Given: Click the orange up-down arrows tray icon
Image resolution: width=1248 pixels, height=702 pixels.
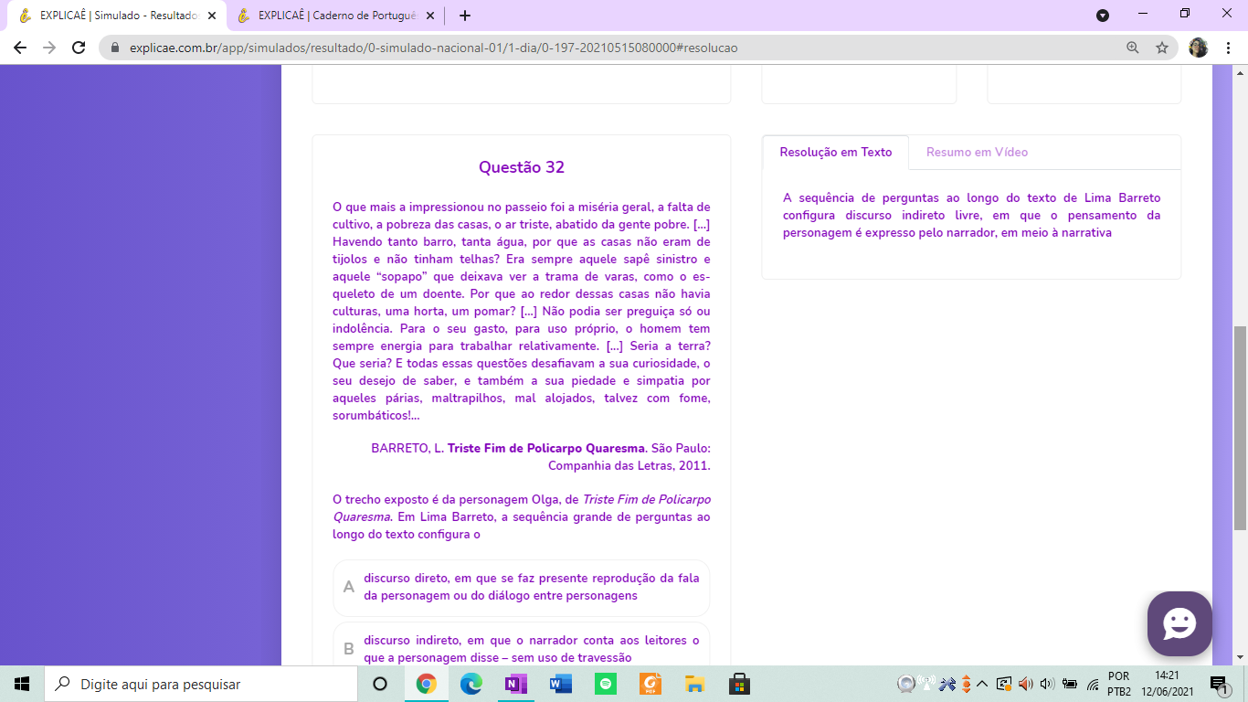Looking at the screenshot, I should (x=966, y=684).
